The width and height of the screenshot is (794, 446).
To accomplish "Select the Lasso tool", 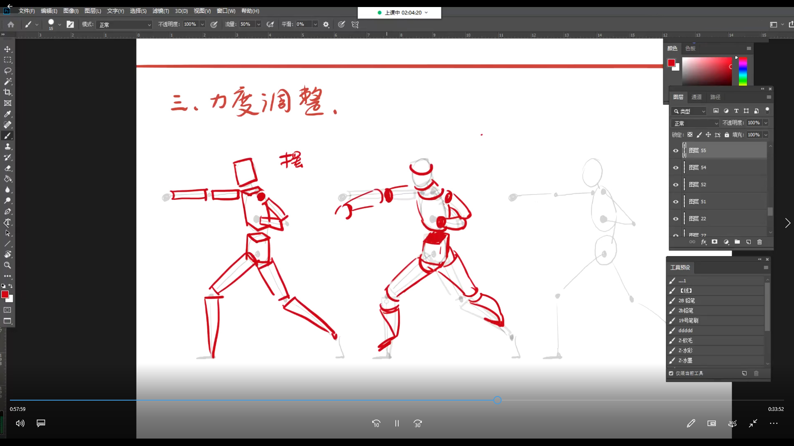I will tap(7, 71).
